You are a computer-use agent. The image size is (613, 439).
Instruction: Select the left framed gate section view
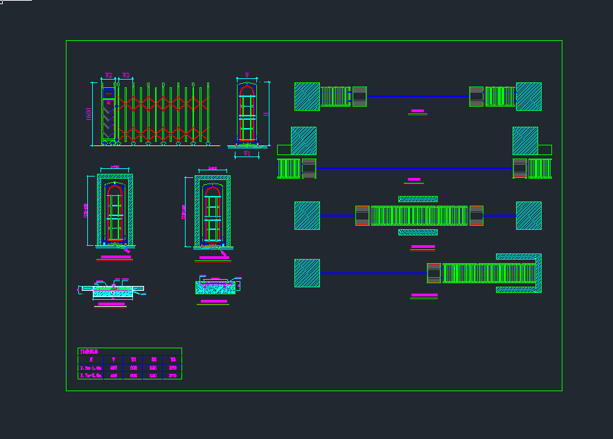[115, 210]
